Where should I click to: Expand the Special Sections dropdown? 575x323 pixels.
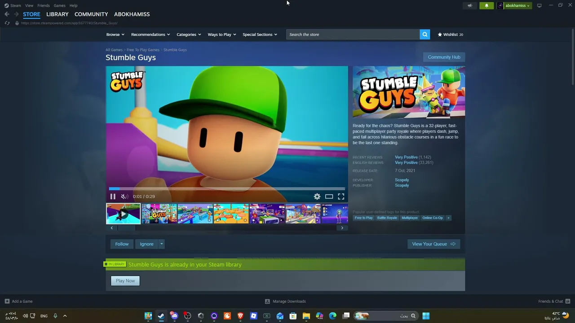[x=260, y=35]
